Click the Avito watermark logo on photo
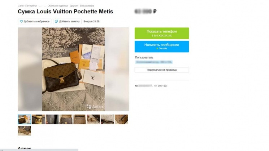This screenshot has width=269, height=151. 95,107
